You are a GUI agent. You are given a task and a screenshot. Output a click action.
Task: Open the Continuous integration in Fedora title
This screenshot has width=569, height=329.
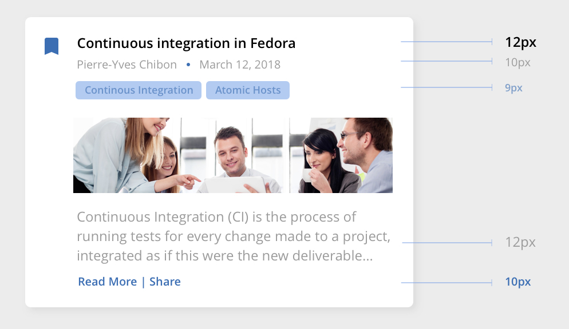pyautogui.click(x=186, y=43)
